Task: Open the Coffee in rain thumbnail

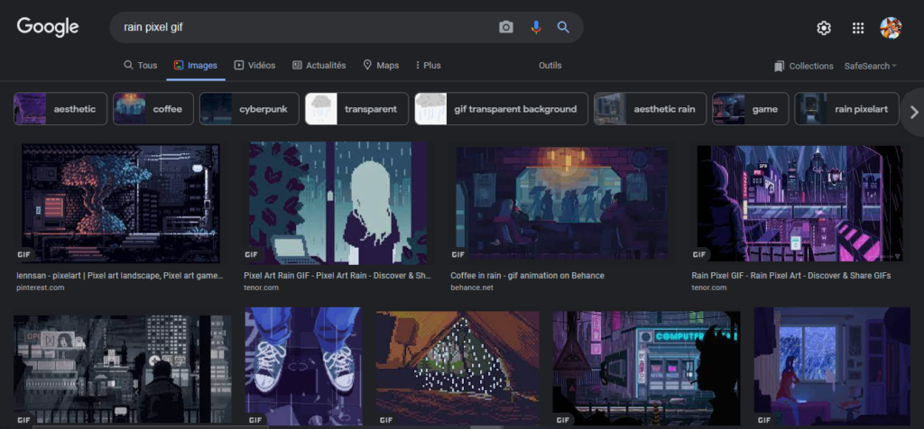Action: coord(562,203)
